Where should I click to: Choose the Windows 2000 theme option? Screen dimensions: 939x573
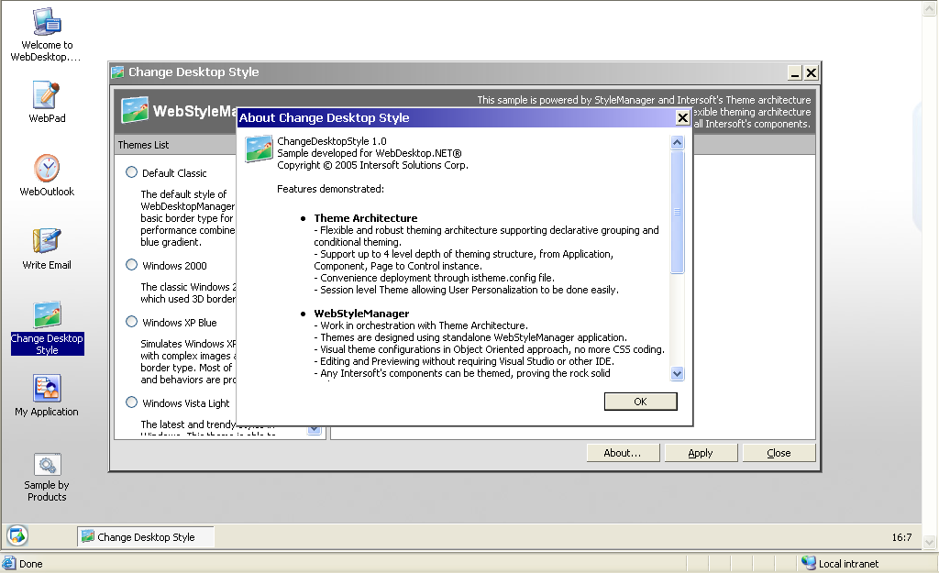[x=132, y=265]
